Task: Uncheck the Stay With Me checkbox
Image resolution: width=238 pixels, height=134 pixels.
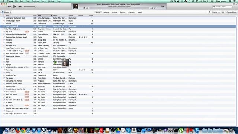Action: tap(4, 86)
